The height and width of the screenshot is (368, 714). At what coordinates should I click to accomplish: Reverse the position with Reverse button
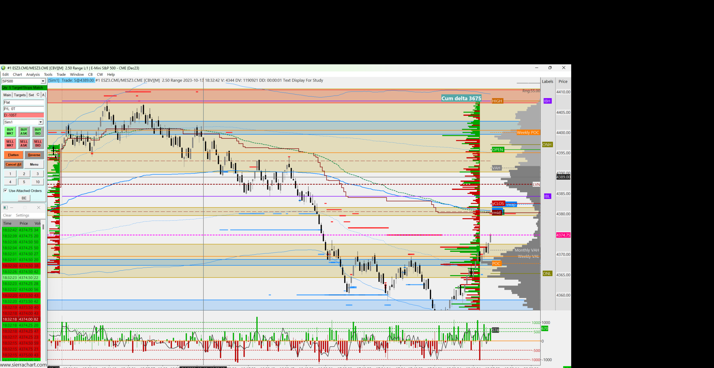pyautogui.click(x=34, y=155)
